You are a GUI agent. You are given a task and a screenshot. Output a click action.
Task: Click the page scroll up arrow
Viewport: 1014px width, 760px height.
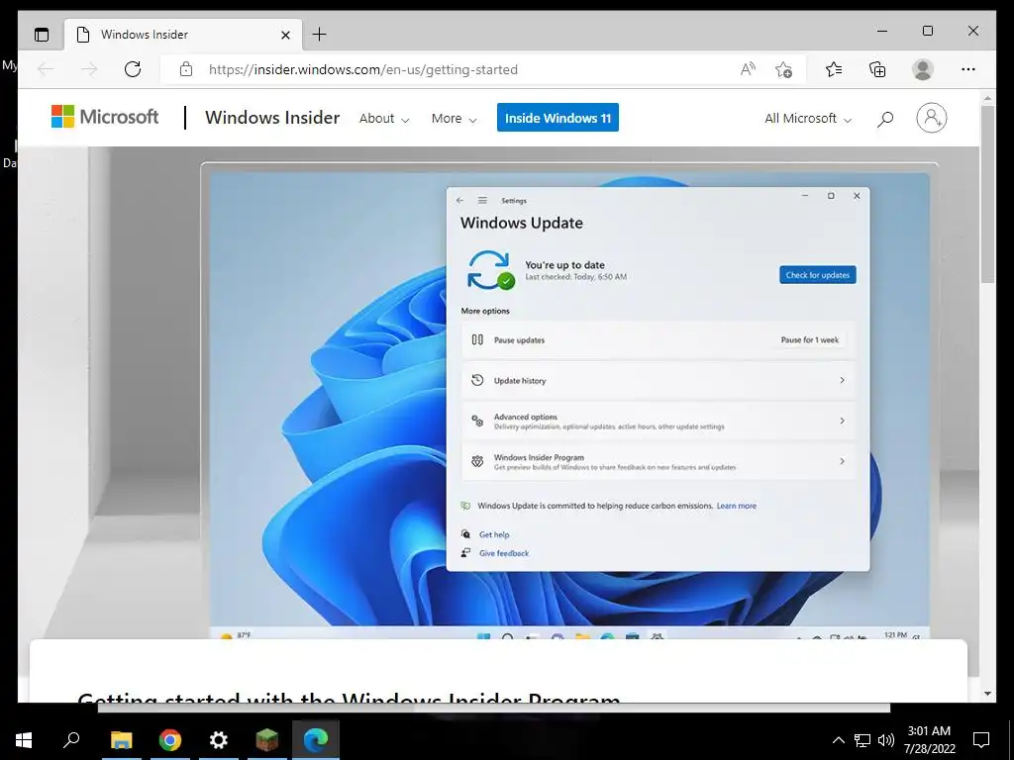coord(987,98)
